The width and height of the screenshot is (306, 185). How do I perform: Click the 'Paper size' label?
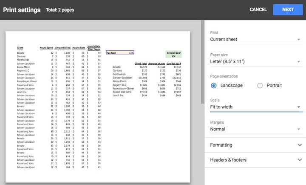point(219,55)
